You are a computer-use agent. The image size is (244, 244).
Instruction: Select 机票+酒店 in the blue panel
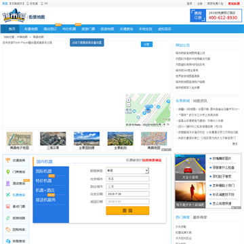point(45,190)
